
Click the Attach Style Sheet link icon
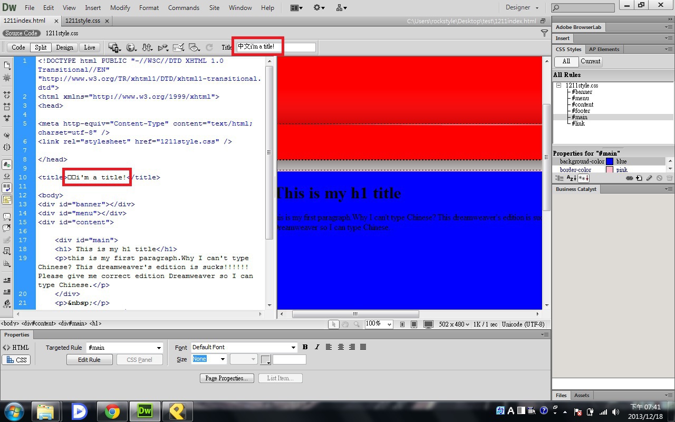(x=629, y=178)
